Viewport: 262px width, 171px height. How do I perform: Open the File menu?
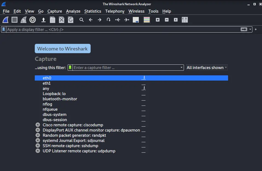tap(6, 11)
